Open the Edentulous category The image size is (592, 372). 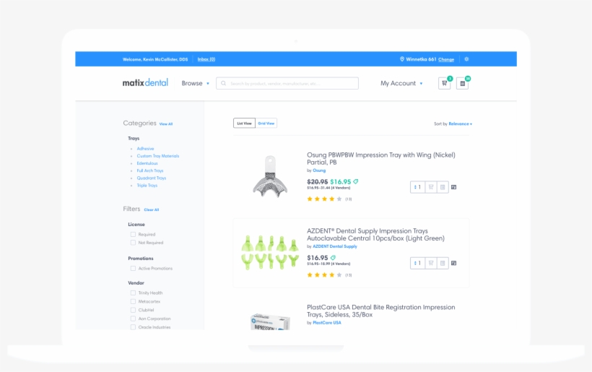click(x=147, y=163)
